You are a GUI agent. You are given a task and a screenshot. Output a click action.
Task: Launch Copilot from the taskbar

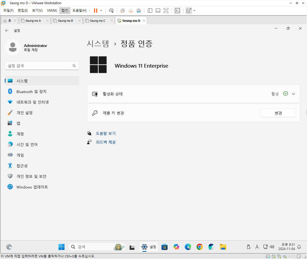coord(176,247)
